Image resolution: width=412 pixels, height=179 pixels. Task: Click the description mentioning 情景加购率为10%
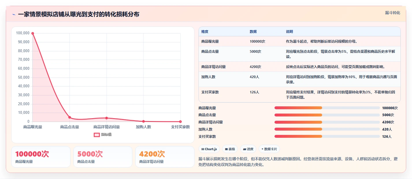pos(342,80)
